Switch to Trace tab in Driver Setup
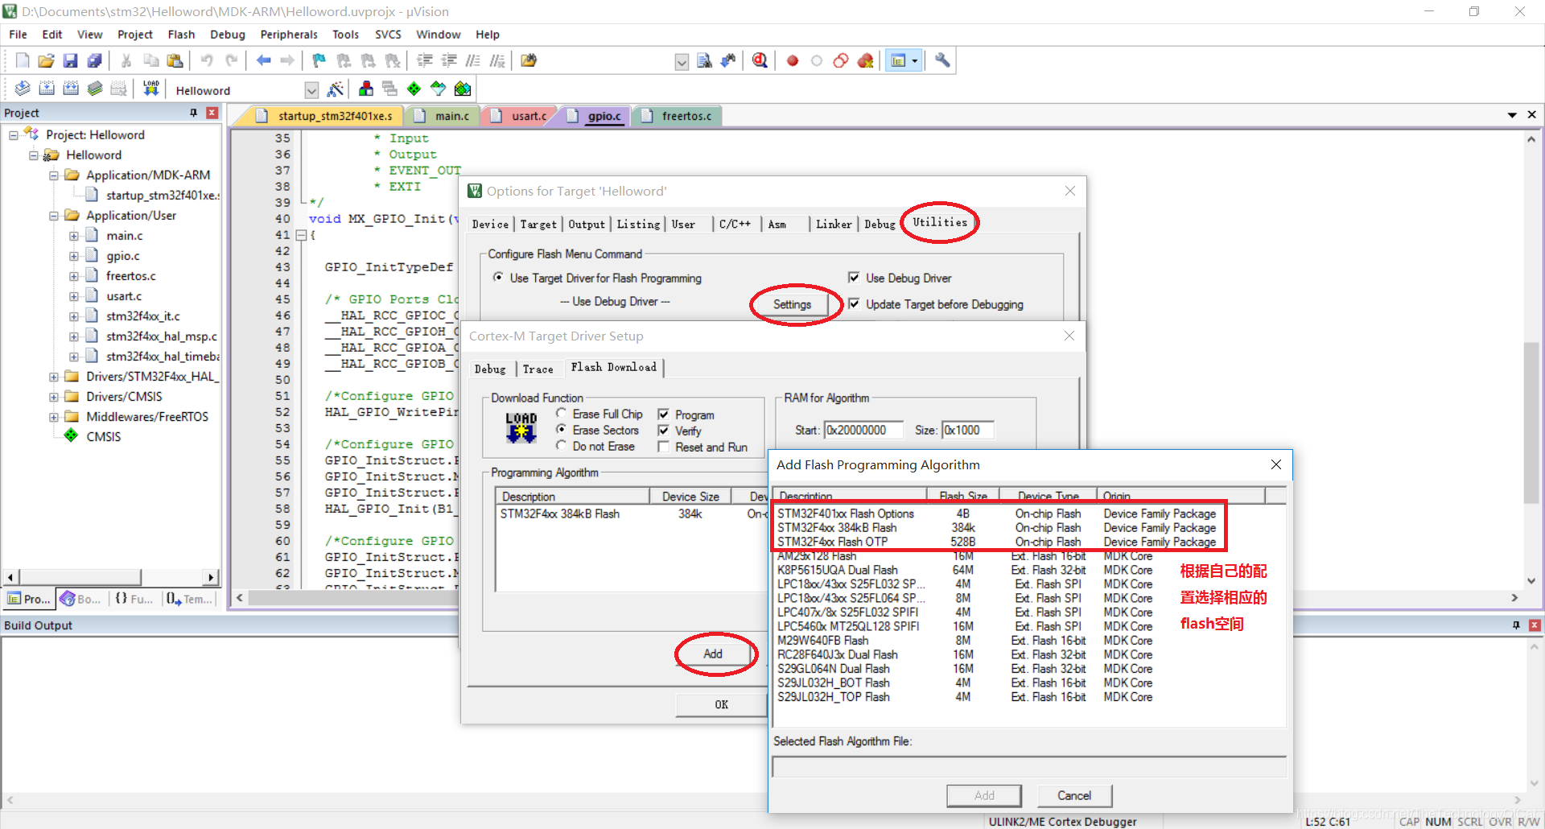The height and width of the screenshot is (829, 1545). pyautogui.click(x=538, y=369)
